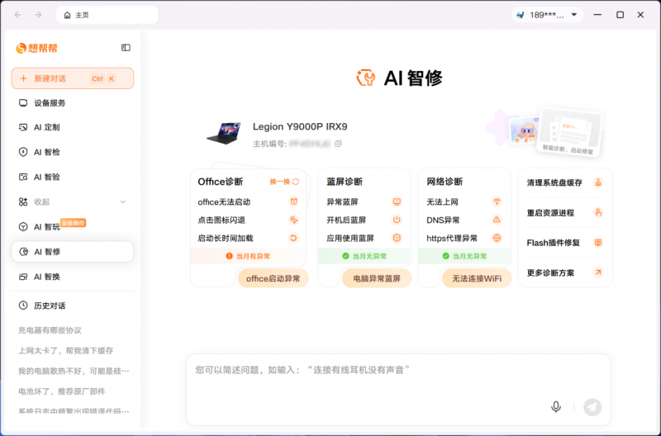Click the 想帮帮 logo

[x=36, y=48]
